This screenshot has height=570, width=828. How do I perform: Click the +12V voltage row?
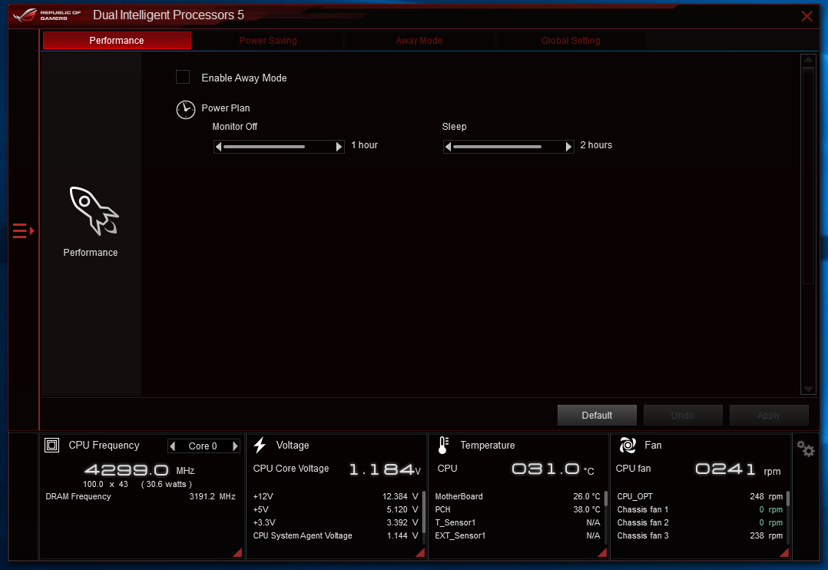(x=336, y=496)
